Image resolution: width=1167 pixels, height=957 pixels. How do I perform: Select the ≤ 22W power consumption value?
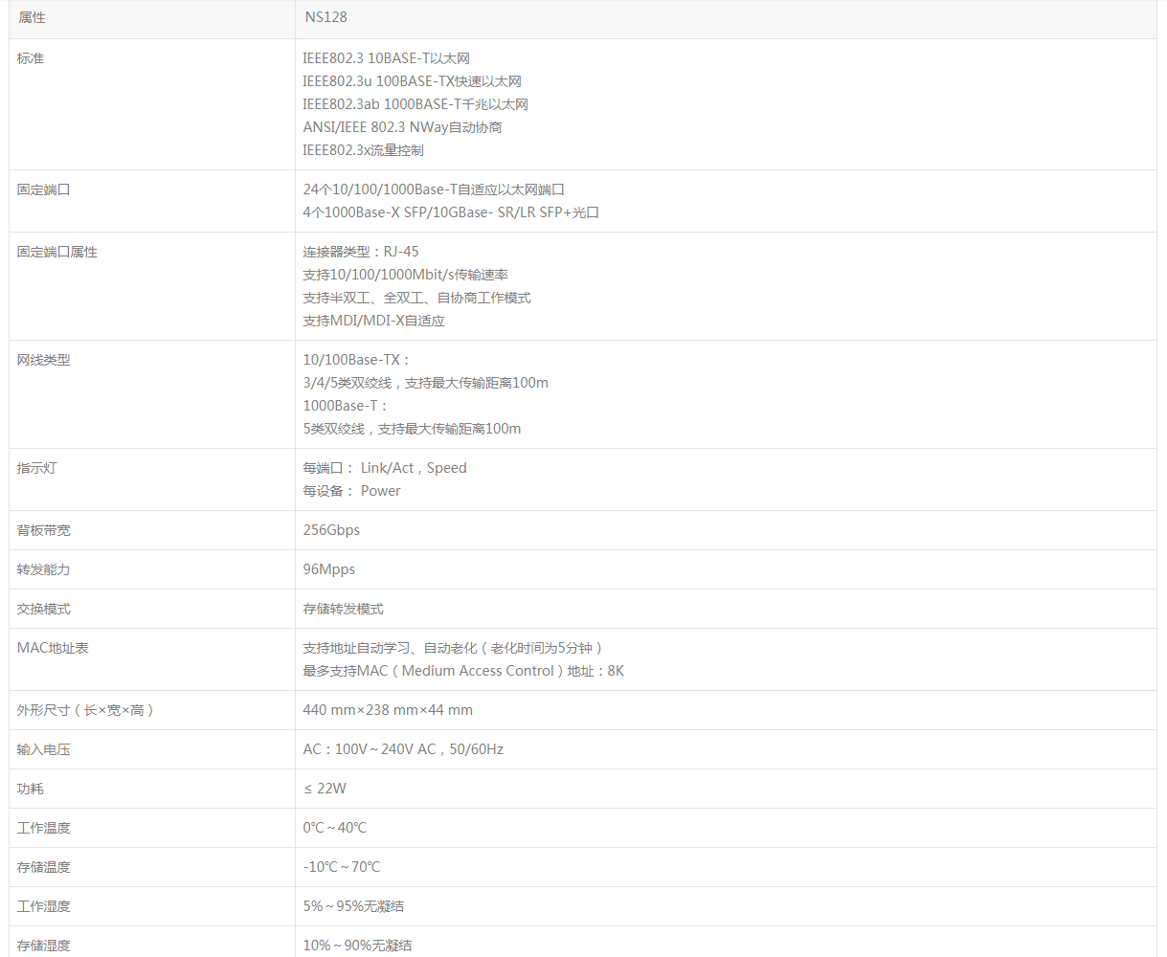coord(323,789)
